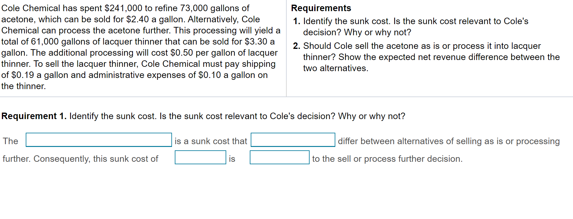
Task: Open the first sunk cost dropdown after 'The'
Action: (x=99, y=141)
